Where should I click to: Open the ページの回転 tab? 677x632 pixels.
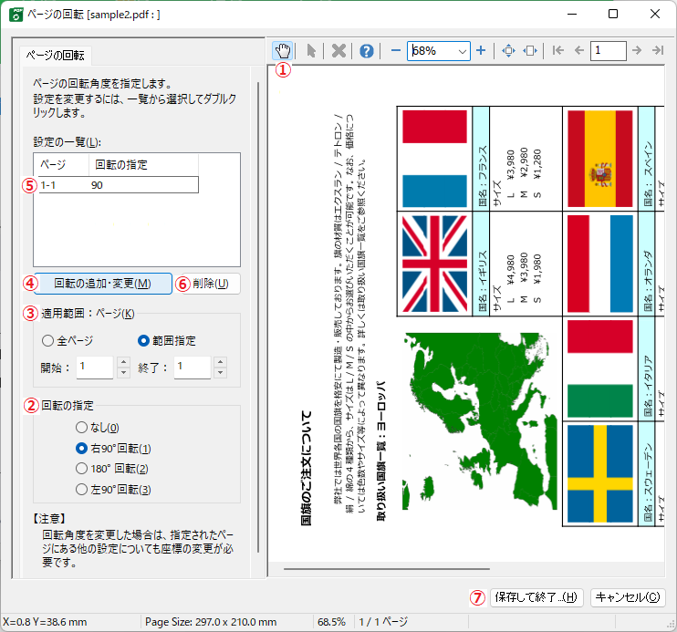click(x=56, y=56)
